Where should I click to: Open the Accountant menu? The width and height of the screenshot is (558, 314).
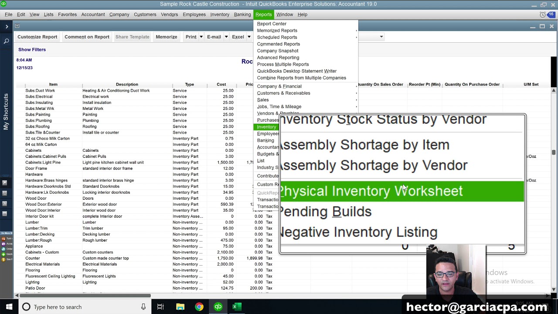(93, 14)
